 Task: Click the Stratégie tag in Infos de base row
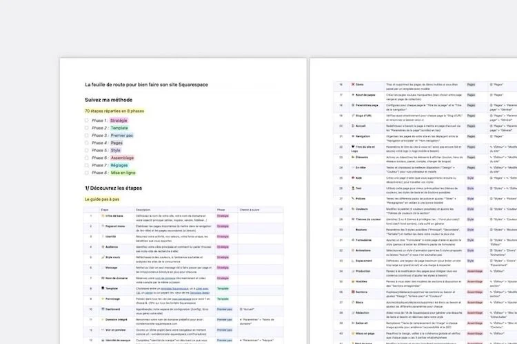223,216
